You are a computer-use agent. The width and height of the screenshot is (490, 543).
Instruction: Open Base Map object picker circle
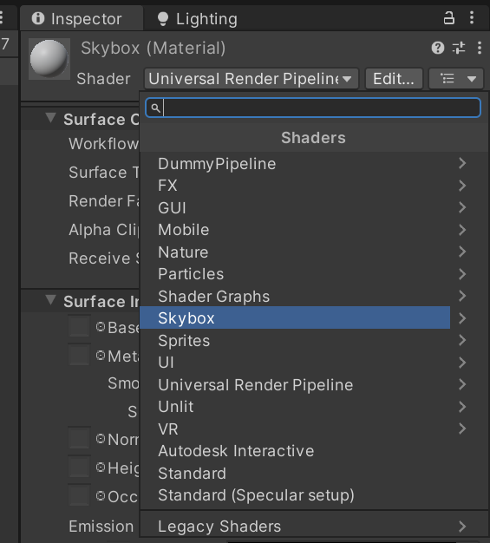101,326
